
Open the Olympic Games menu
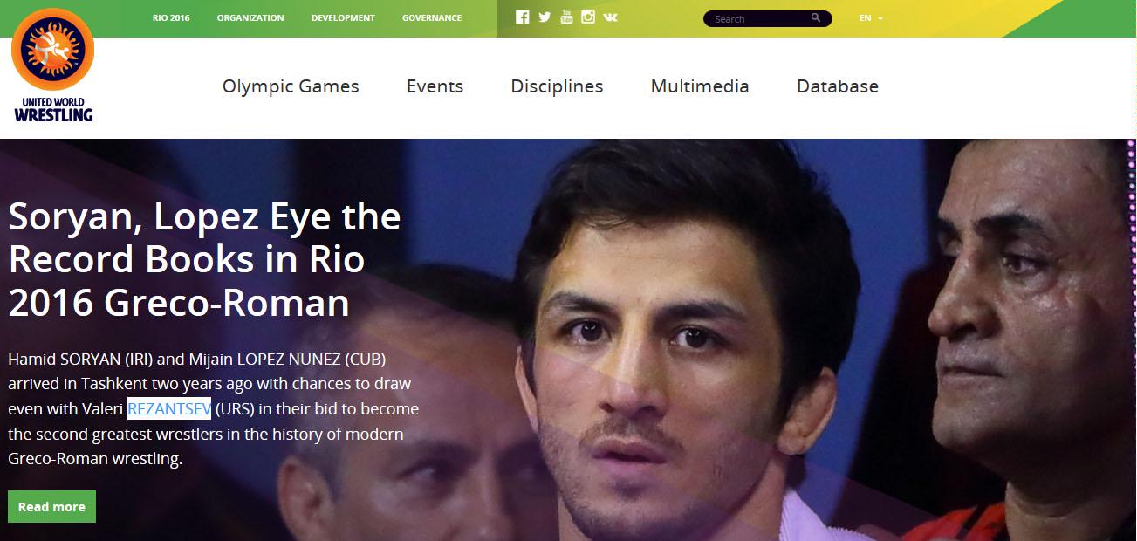coord(291,86)
